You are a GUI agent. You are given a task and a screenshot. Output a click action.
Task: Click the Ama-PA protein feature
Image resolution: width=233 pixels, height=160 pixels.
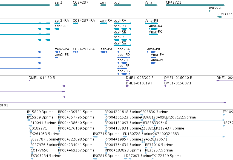point(153,57)
